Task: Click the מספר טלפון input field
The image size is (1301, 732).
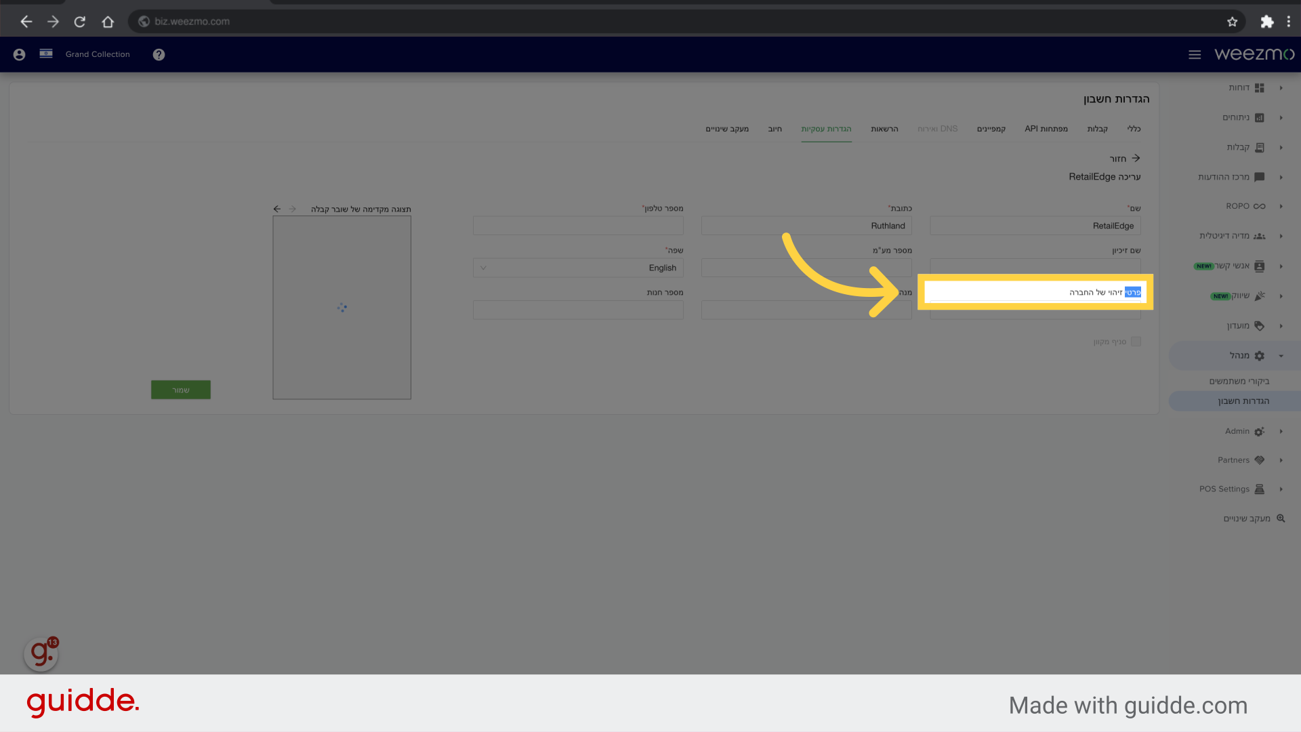Action: [x=578, y=226]
